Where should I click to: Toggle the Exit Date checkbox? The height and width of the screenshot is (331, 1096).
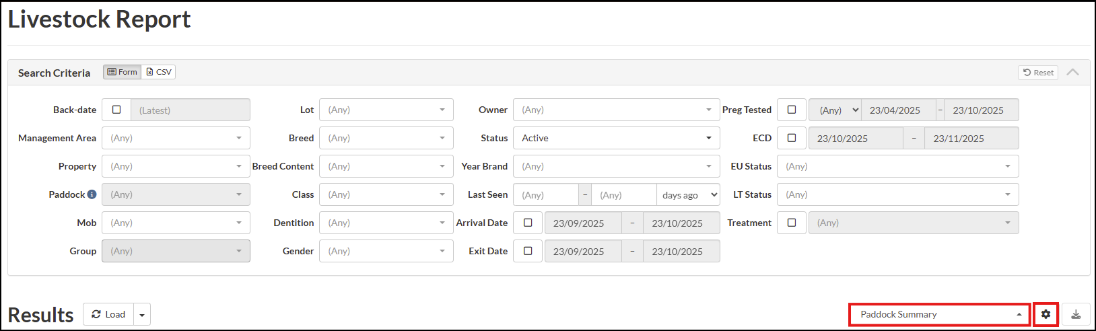click(x=528, y=251)
